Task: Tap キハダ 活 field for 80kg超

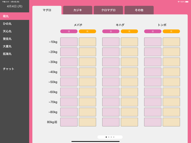Action: click(111, 122)
